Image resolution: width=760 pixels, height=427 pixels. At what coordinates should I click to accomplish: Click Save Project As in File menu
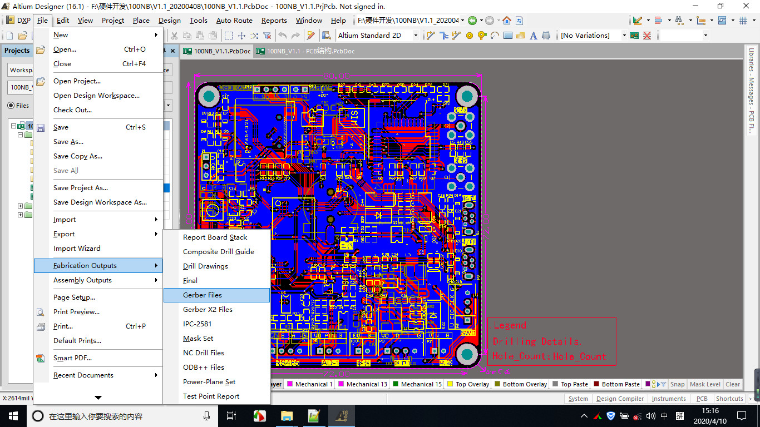tap(98, 188)
